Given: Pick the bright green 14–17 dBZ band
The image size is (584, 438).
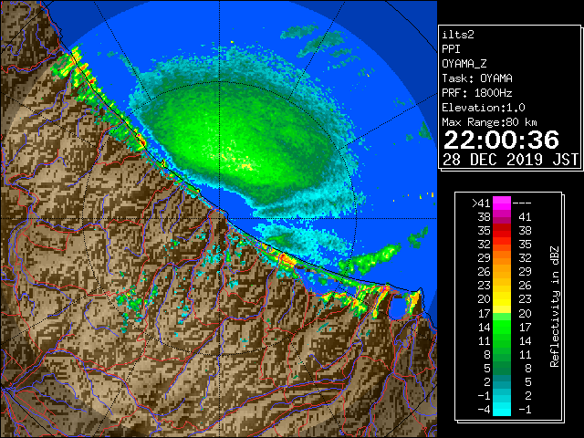Looking at the screenshot, I should click(502, 327).
